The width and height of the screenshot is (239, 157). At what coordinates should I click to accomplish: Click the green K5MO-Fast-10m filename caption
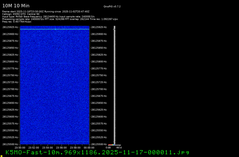97,152
